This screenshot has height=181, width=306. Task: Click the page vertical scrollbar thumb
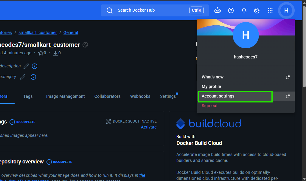click(304, 47)
